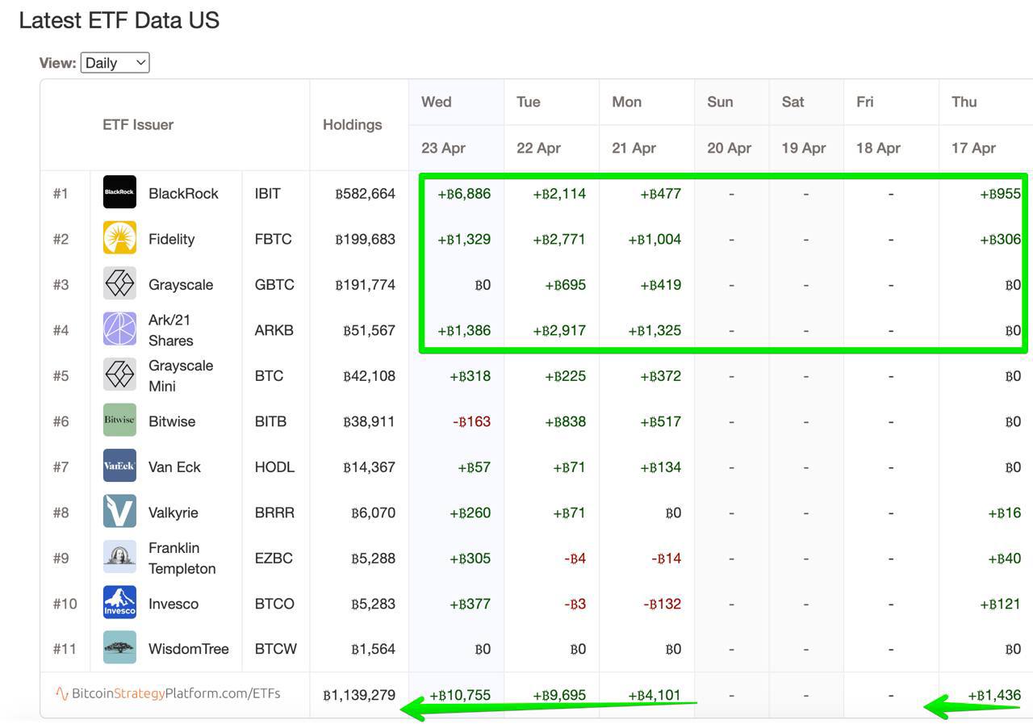This screenshot has height=724, width=1033.
Task: Click the Valkyrie logo
Action: (x=119, y=512)
